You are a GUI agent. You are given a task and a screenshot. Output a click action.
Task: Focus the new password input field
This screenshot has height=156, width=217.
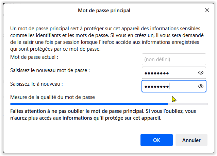(x=174, y=73)
